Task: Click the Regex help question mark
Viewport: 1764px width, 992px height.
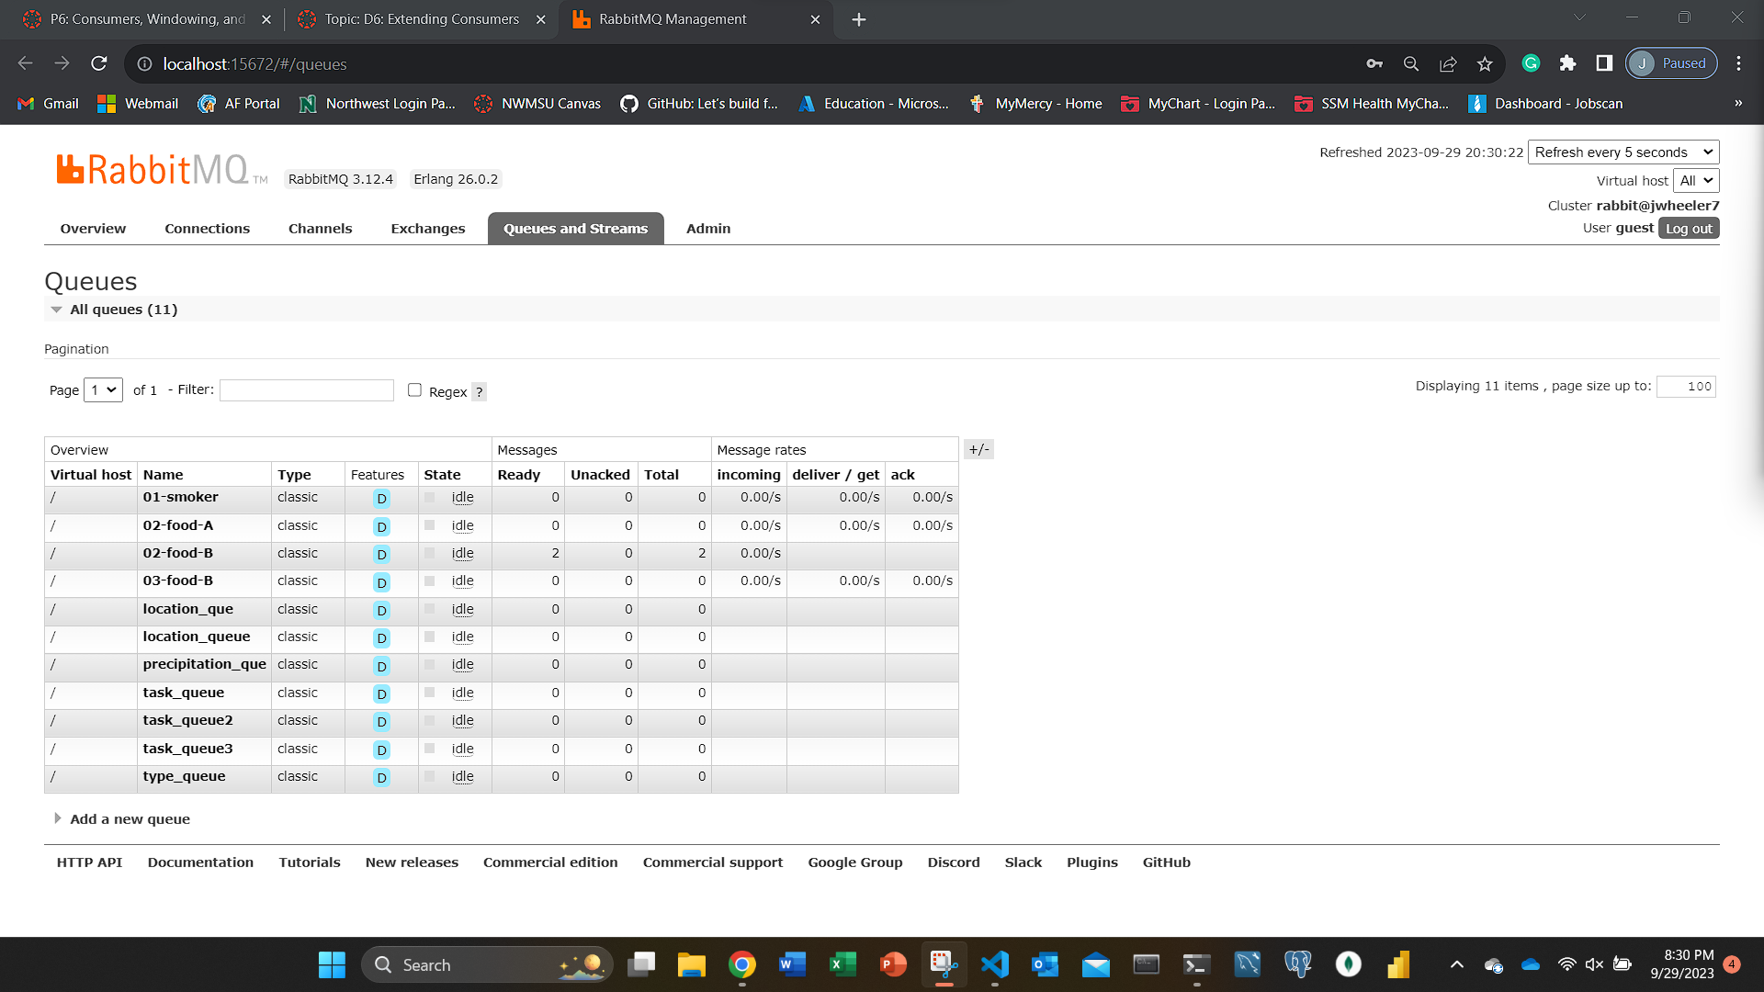Action: (479, 392)
